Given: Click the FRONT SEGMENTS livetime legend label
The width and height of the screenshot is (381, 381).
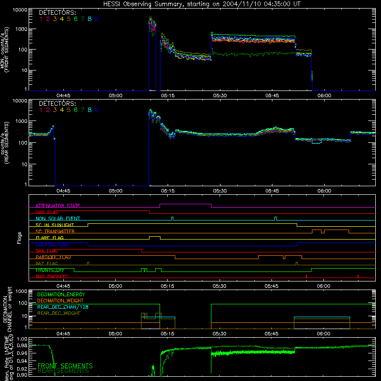Looking at the screenshot, I should [65, 366].
